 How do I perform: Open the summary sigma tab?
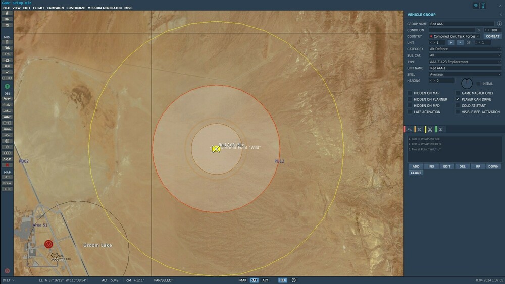(x=440, y=129)
